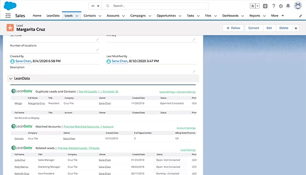306x175 pixels.
Task: Open the Dashboards tab
Action: [230, 16]
